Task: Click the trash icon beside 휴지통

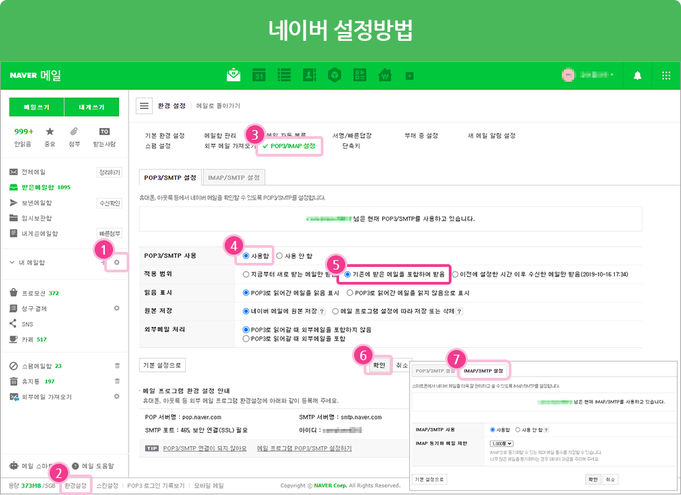Action: (117, 381)
